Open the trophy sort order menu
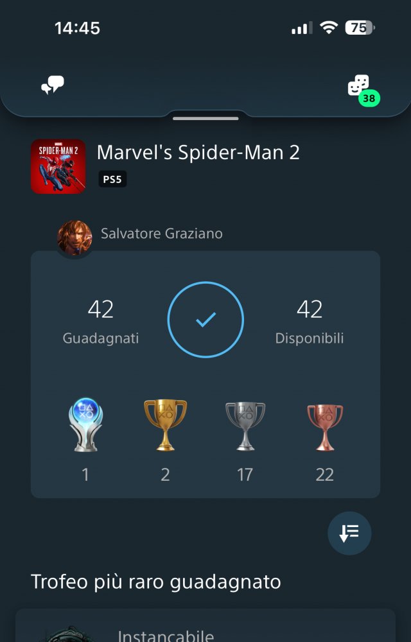The height and width of the screenshot is (642, 411). pos(349,533)
